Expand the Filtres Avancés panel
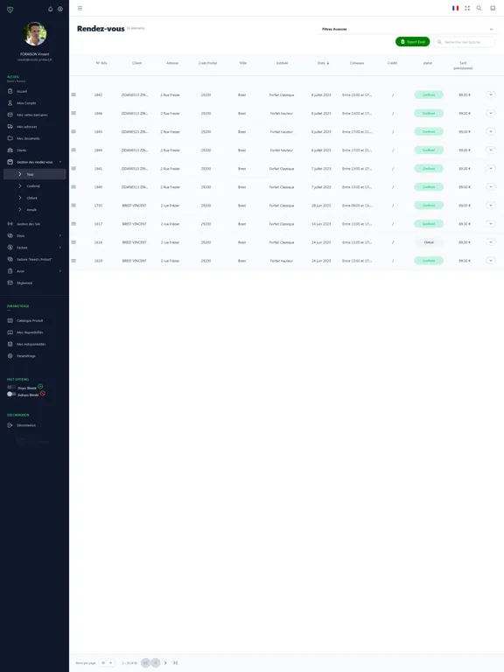Screen dimensions: 504x672 coord(407,29)
